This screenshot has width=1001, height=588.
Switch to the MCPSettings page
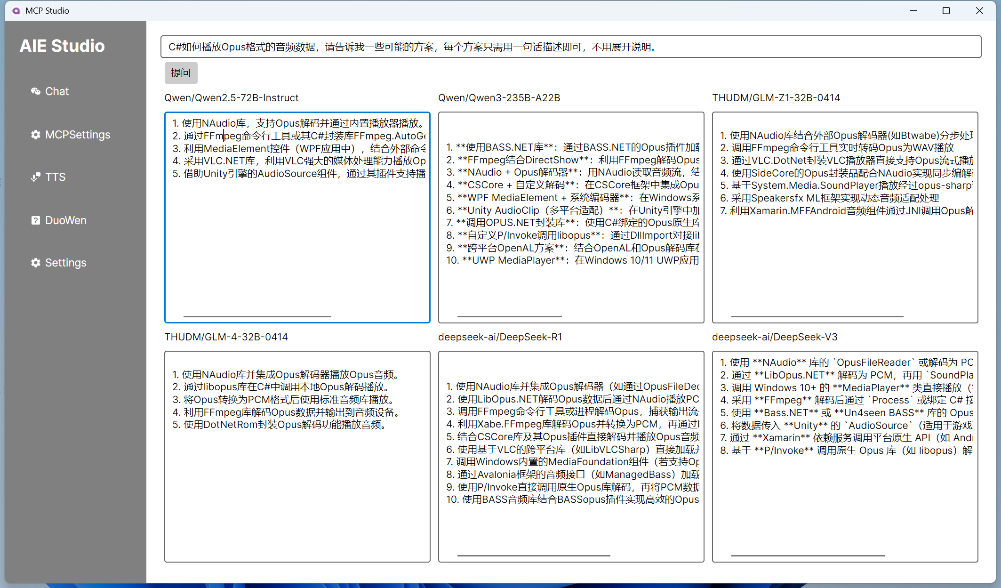coord(78,135)
